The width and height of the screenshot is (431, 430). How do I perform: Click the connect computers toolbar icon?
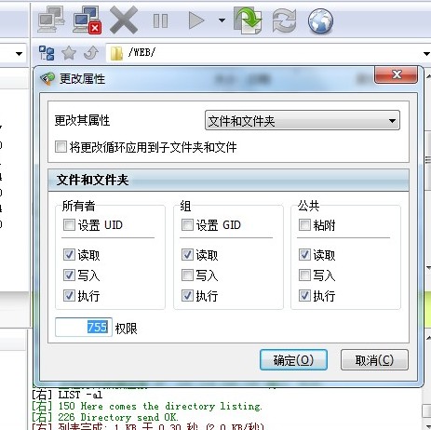pos(50,20)
